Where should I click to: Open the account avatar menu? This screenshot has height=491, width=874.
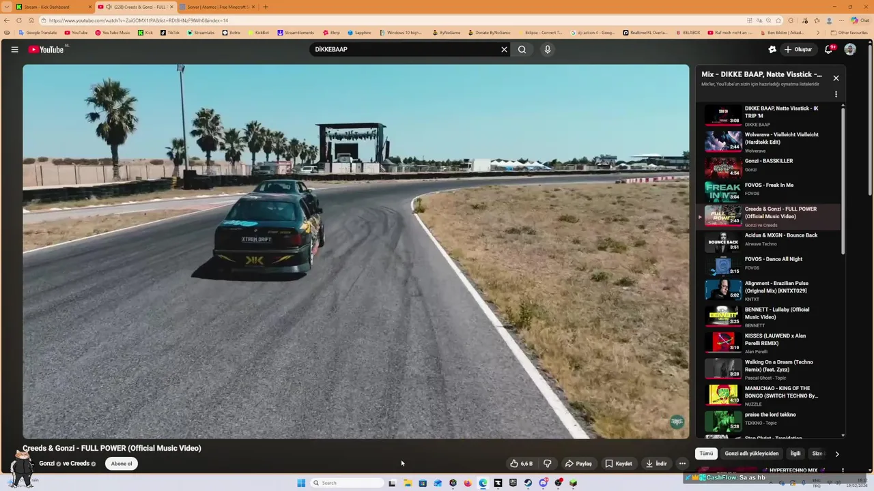[850, 49]
